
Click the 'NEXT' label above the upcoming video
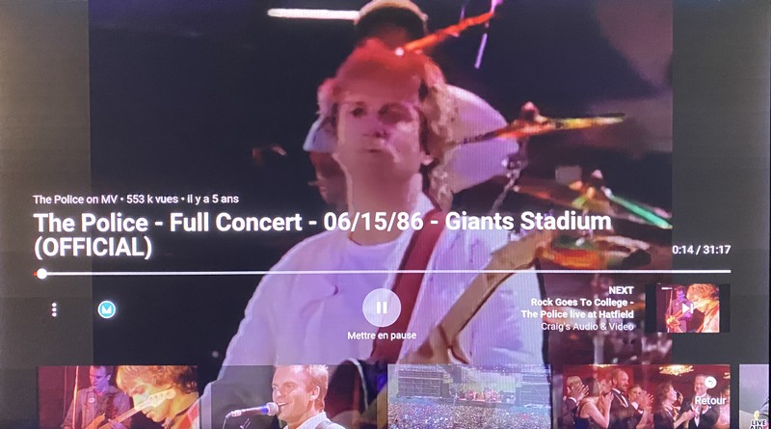tap(621, 290)
